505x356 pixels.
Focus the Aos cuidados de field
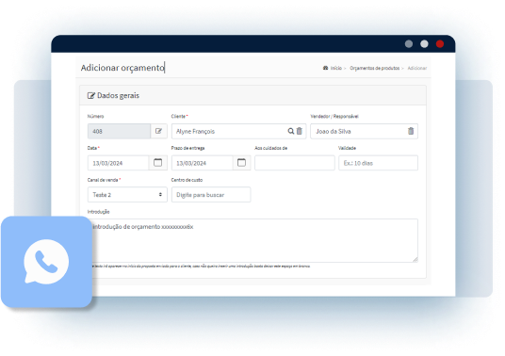coord(295,163)
